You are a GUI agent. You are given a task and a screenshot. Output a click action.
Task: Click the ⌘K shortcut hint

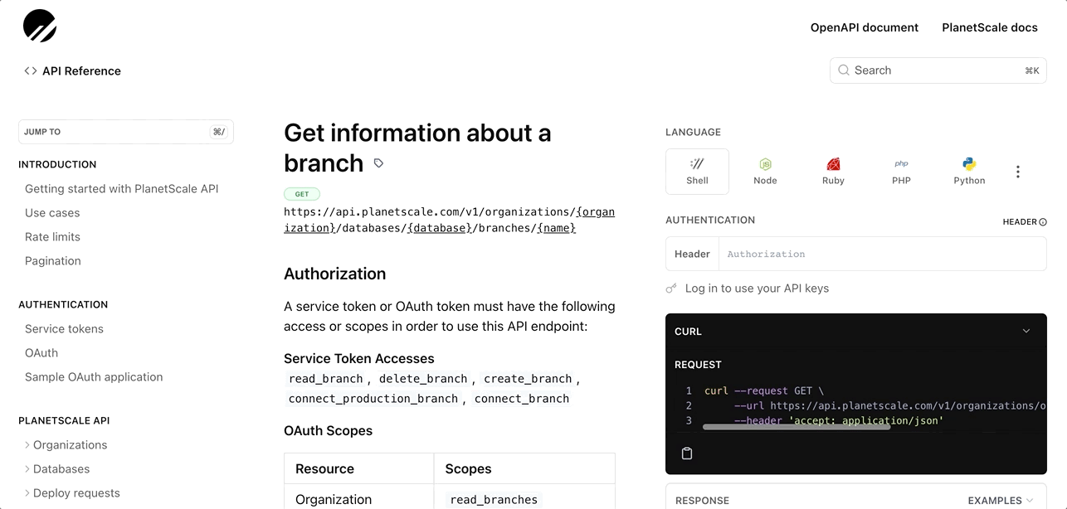point(1032,71)
